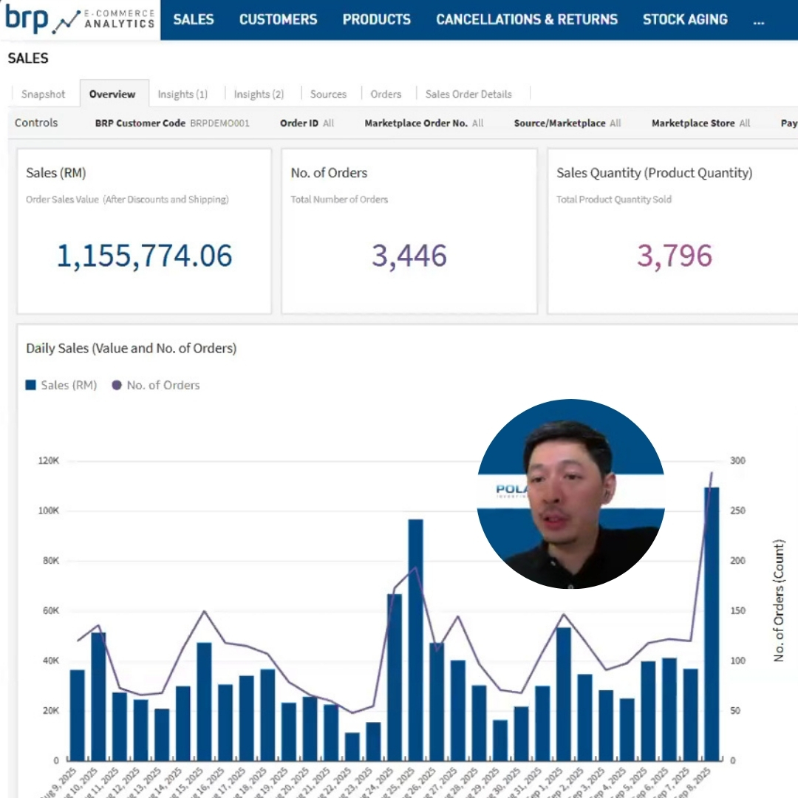This screenshot has height=798, width=798.
Task: Expand the BRP Customer Code filter
Action: [x=172, y=123]
